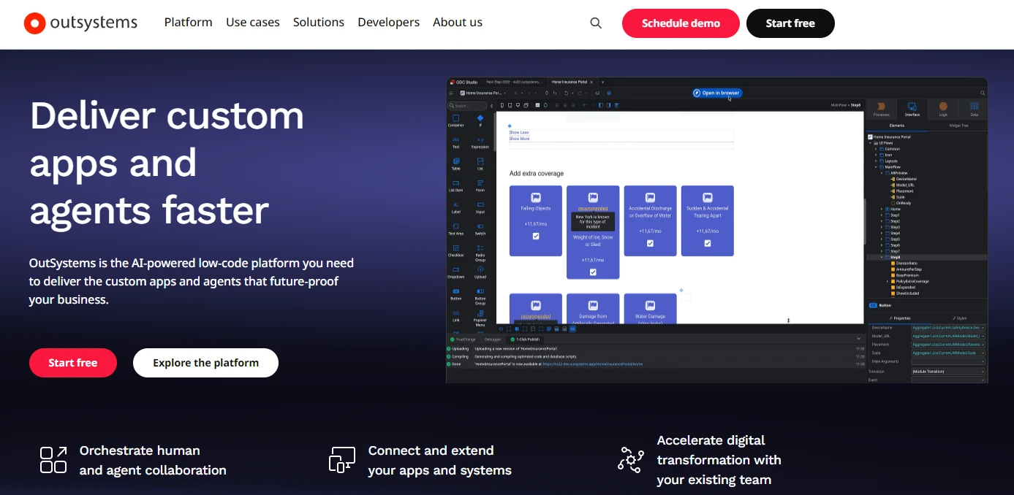Select the Upload widget in the toolbox
Image resolution: width=1014 pixels, height=495 pixels.
coord(480,272)
